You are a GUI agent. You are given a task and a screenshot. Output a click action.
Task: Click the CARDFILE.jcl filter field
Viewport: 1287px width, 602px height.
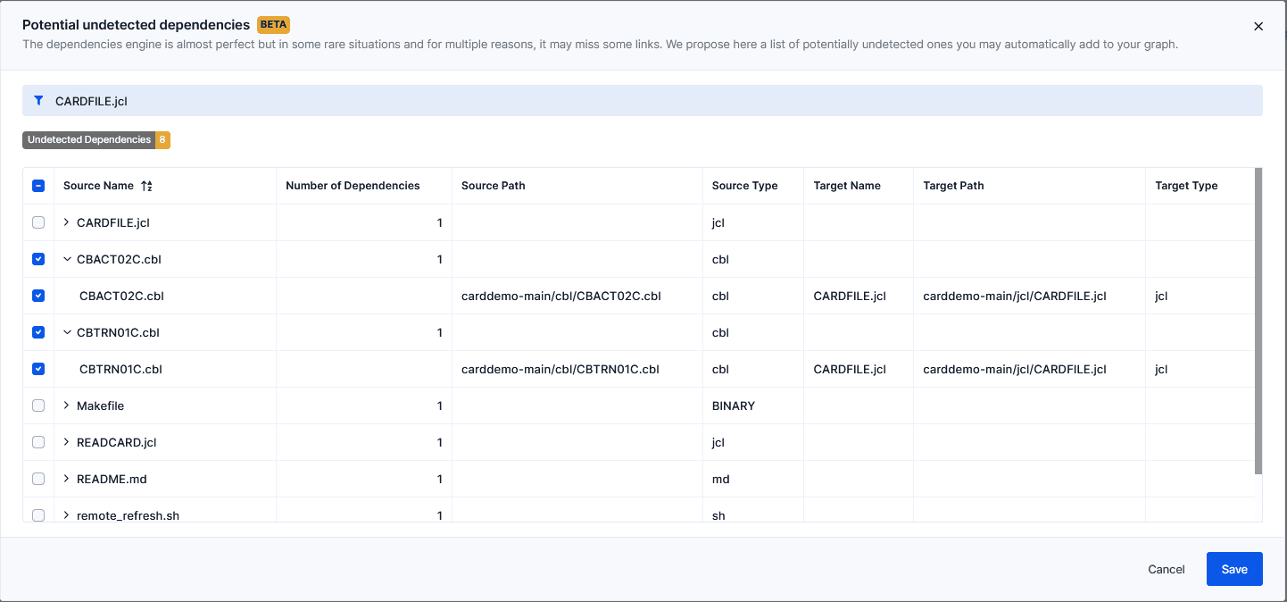643,101
